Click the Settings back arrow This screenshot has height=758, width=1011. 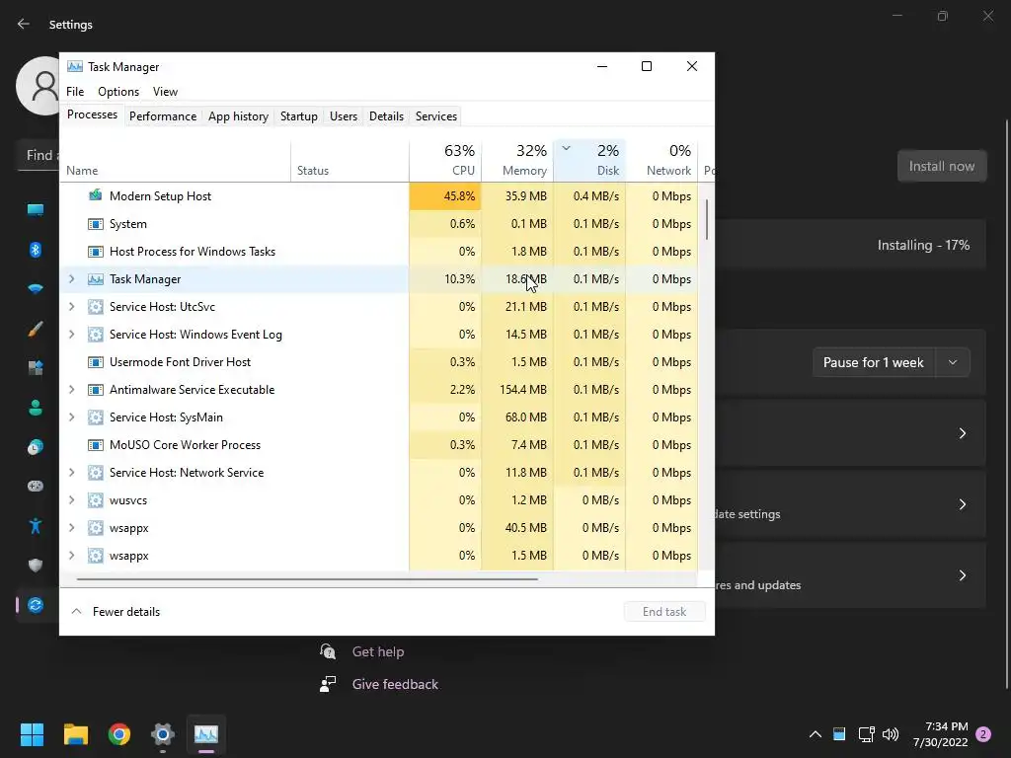[x=24, y=24]
